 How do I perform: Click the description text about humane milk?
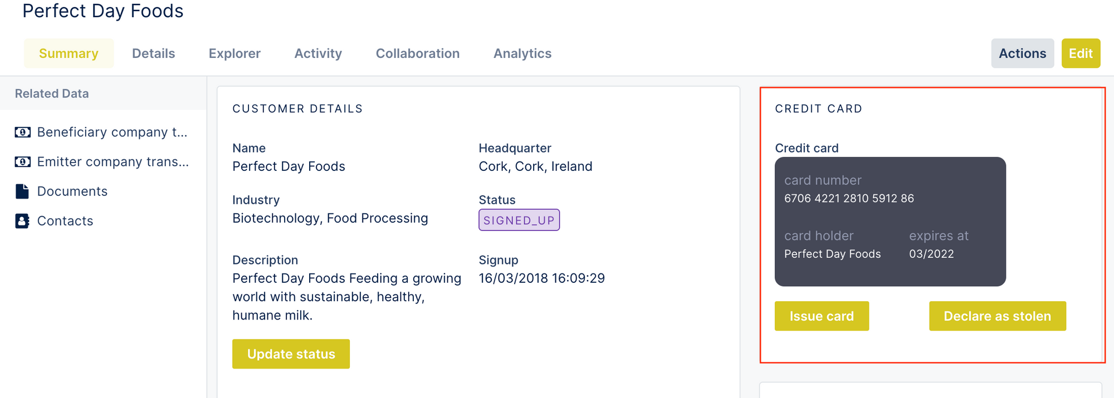click(x=346, y=297)
